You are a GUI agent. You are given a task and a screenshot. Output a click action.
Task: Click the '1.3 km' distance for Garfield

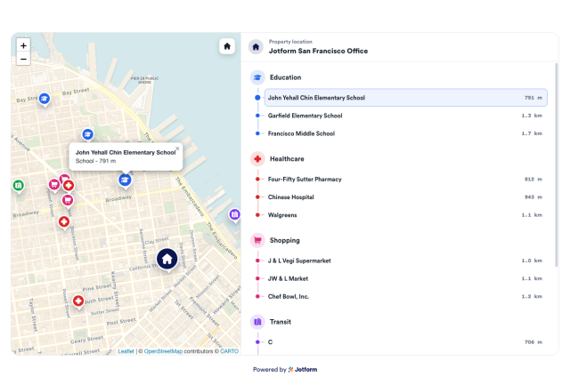(x=532, y=116)
